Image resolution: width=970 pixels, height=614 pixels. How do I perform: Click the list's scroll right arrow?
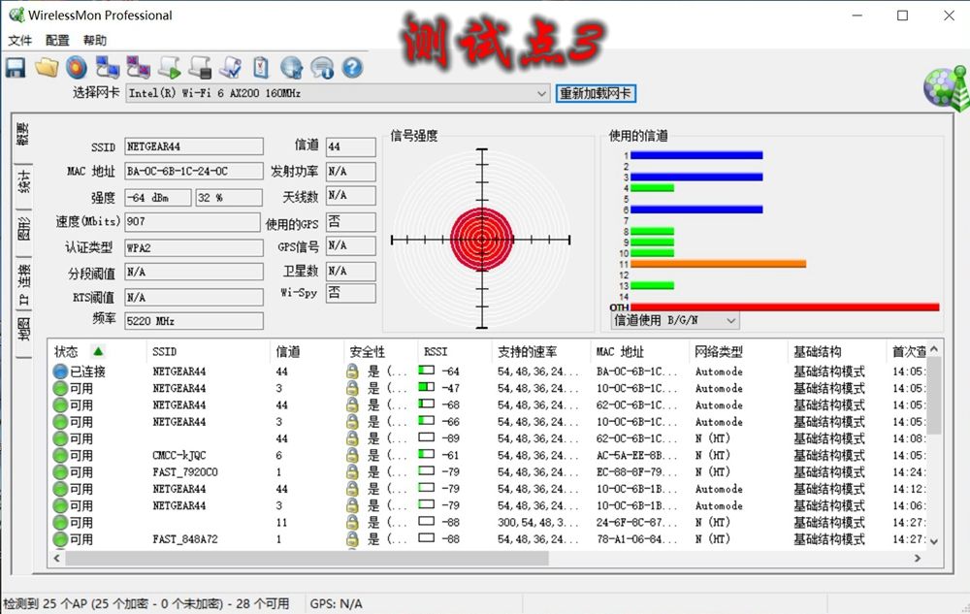click(x=918, y=558)
